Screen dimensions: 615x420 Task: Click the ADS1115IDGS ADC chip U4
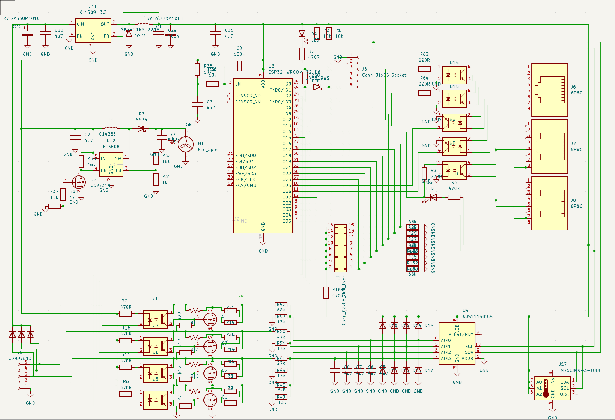(x=457, y=343)
